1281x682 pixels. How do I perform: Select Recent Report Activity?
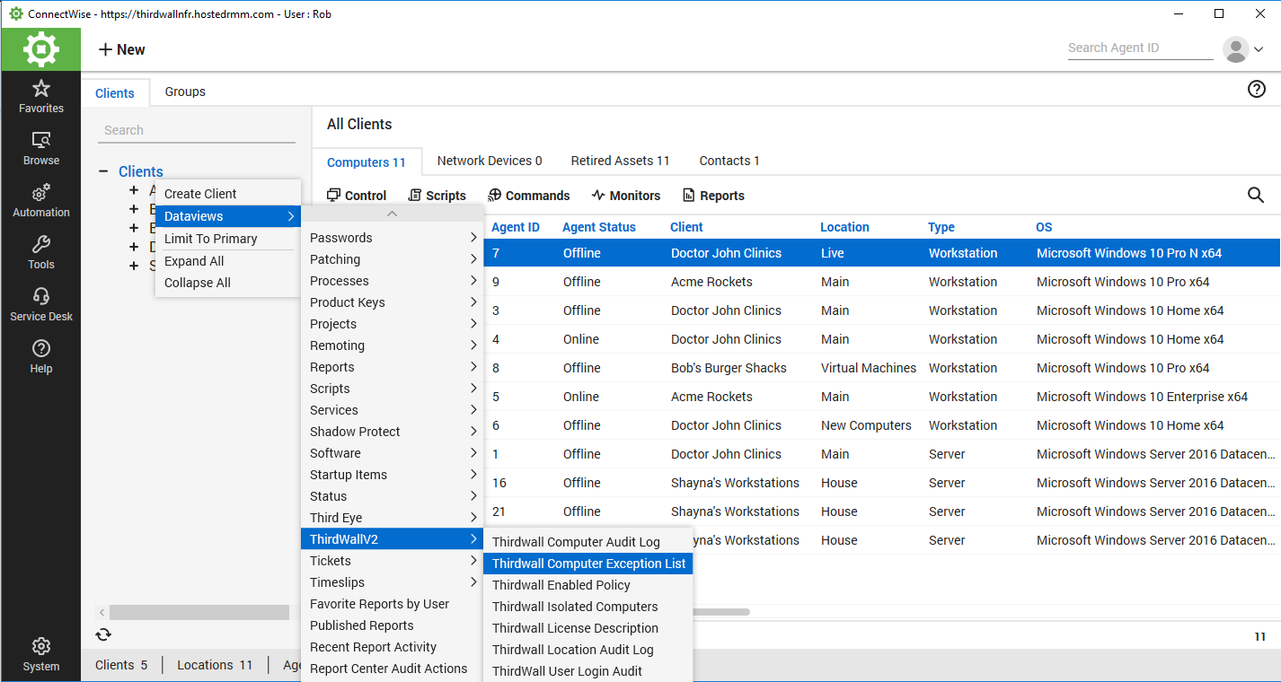(393, 647)
